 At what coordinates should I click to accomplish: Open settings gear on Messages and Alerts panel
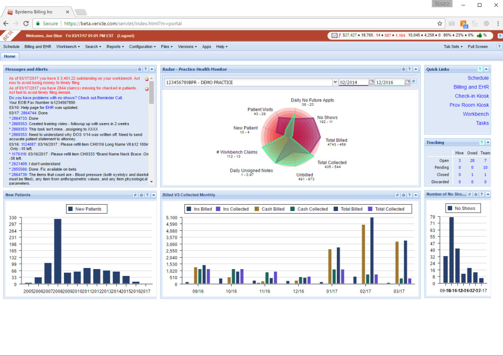(139, 69)
